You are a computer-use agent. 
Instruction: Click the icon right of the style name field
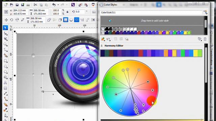coord(205,12)
